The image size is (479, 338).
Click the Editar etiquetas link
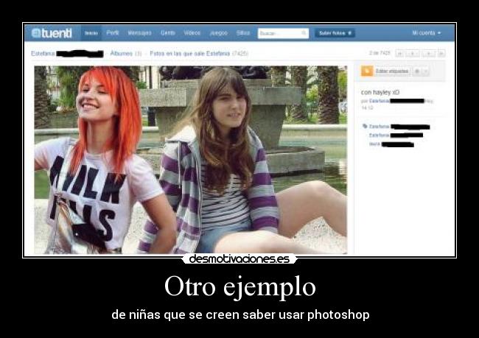coord(392,71)
